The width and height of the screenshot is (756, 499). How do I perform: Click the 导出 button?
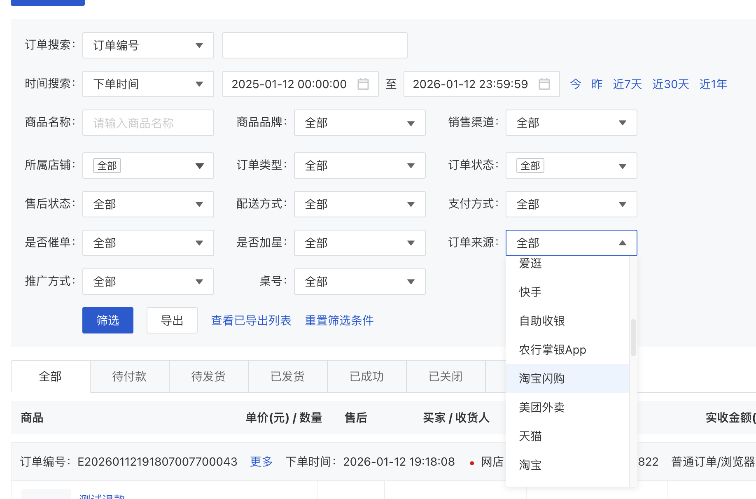[x=172, y=320]
